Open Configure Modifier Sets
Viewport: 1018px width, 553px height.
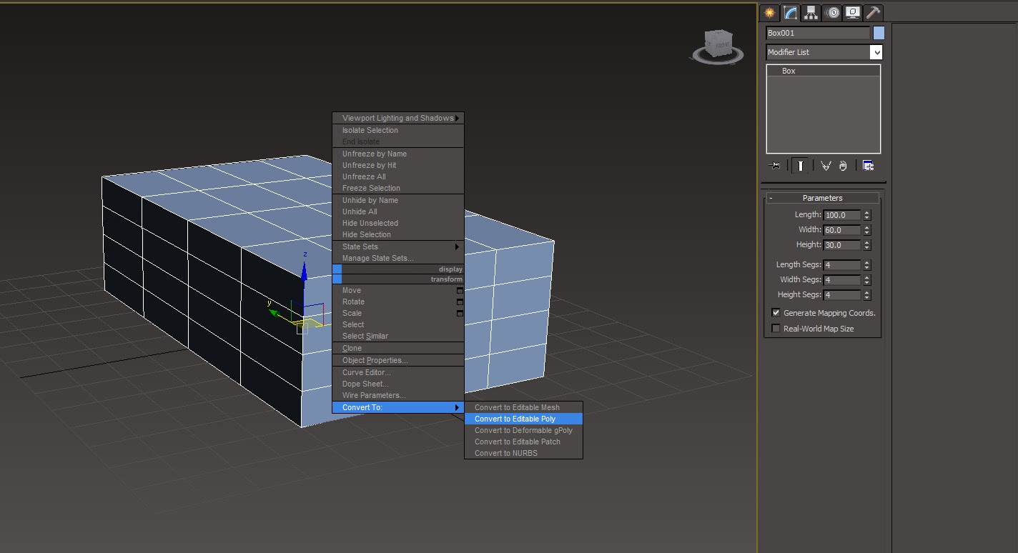tap(868, 165)
